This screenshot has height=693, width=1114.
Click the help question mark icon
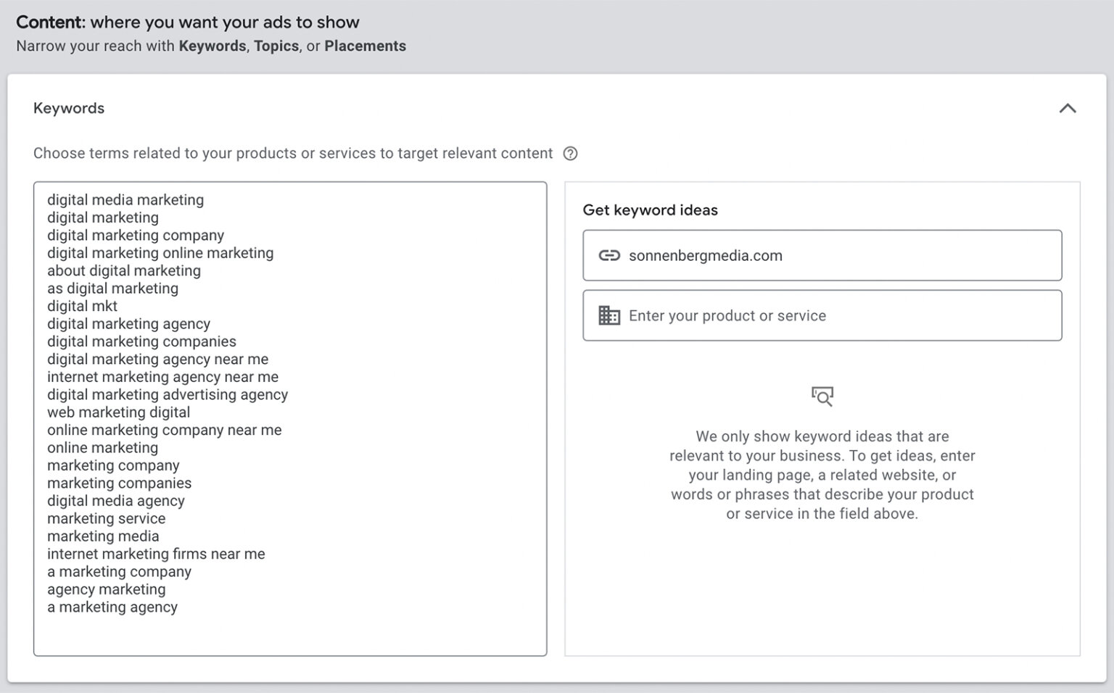tap(570, 154)
